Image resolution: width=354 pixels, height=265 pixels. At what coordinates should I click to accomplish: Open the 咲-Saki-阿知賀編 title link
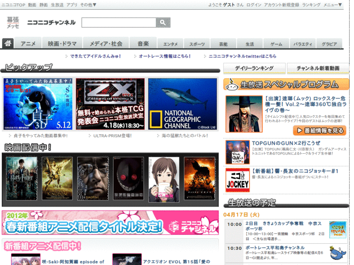tap(73, 262)
